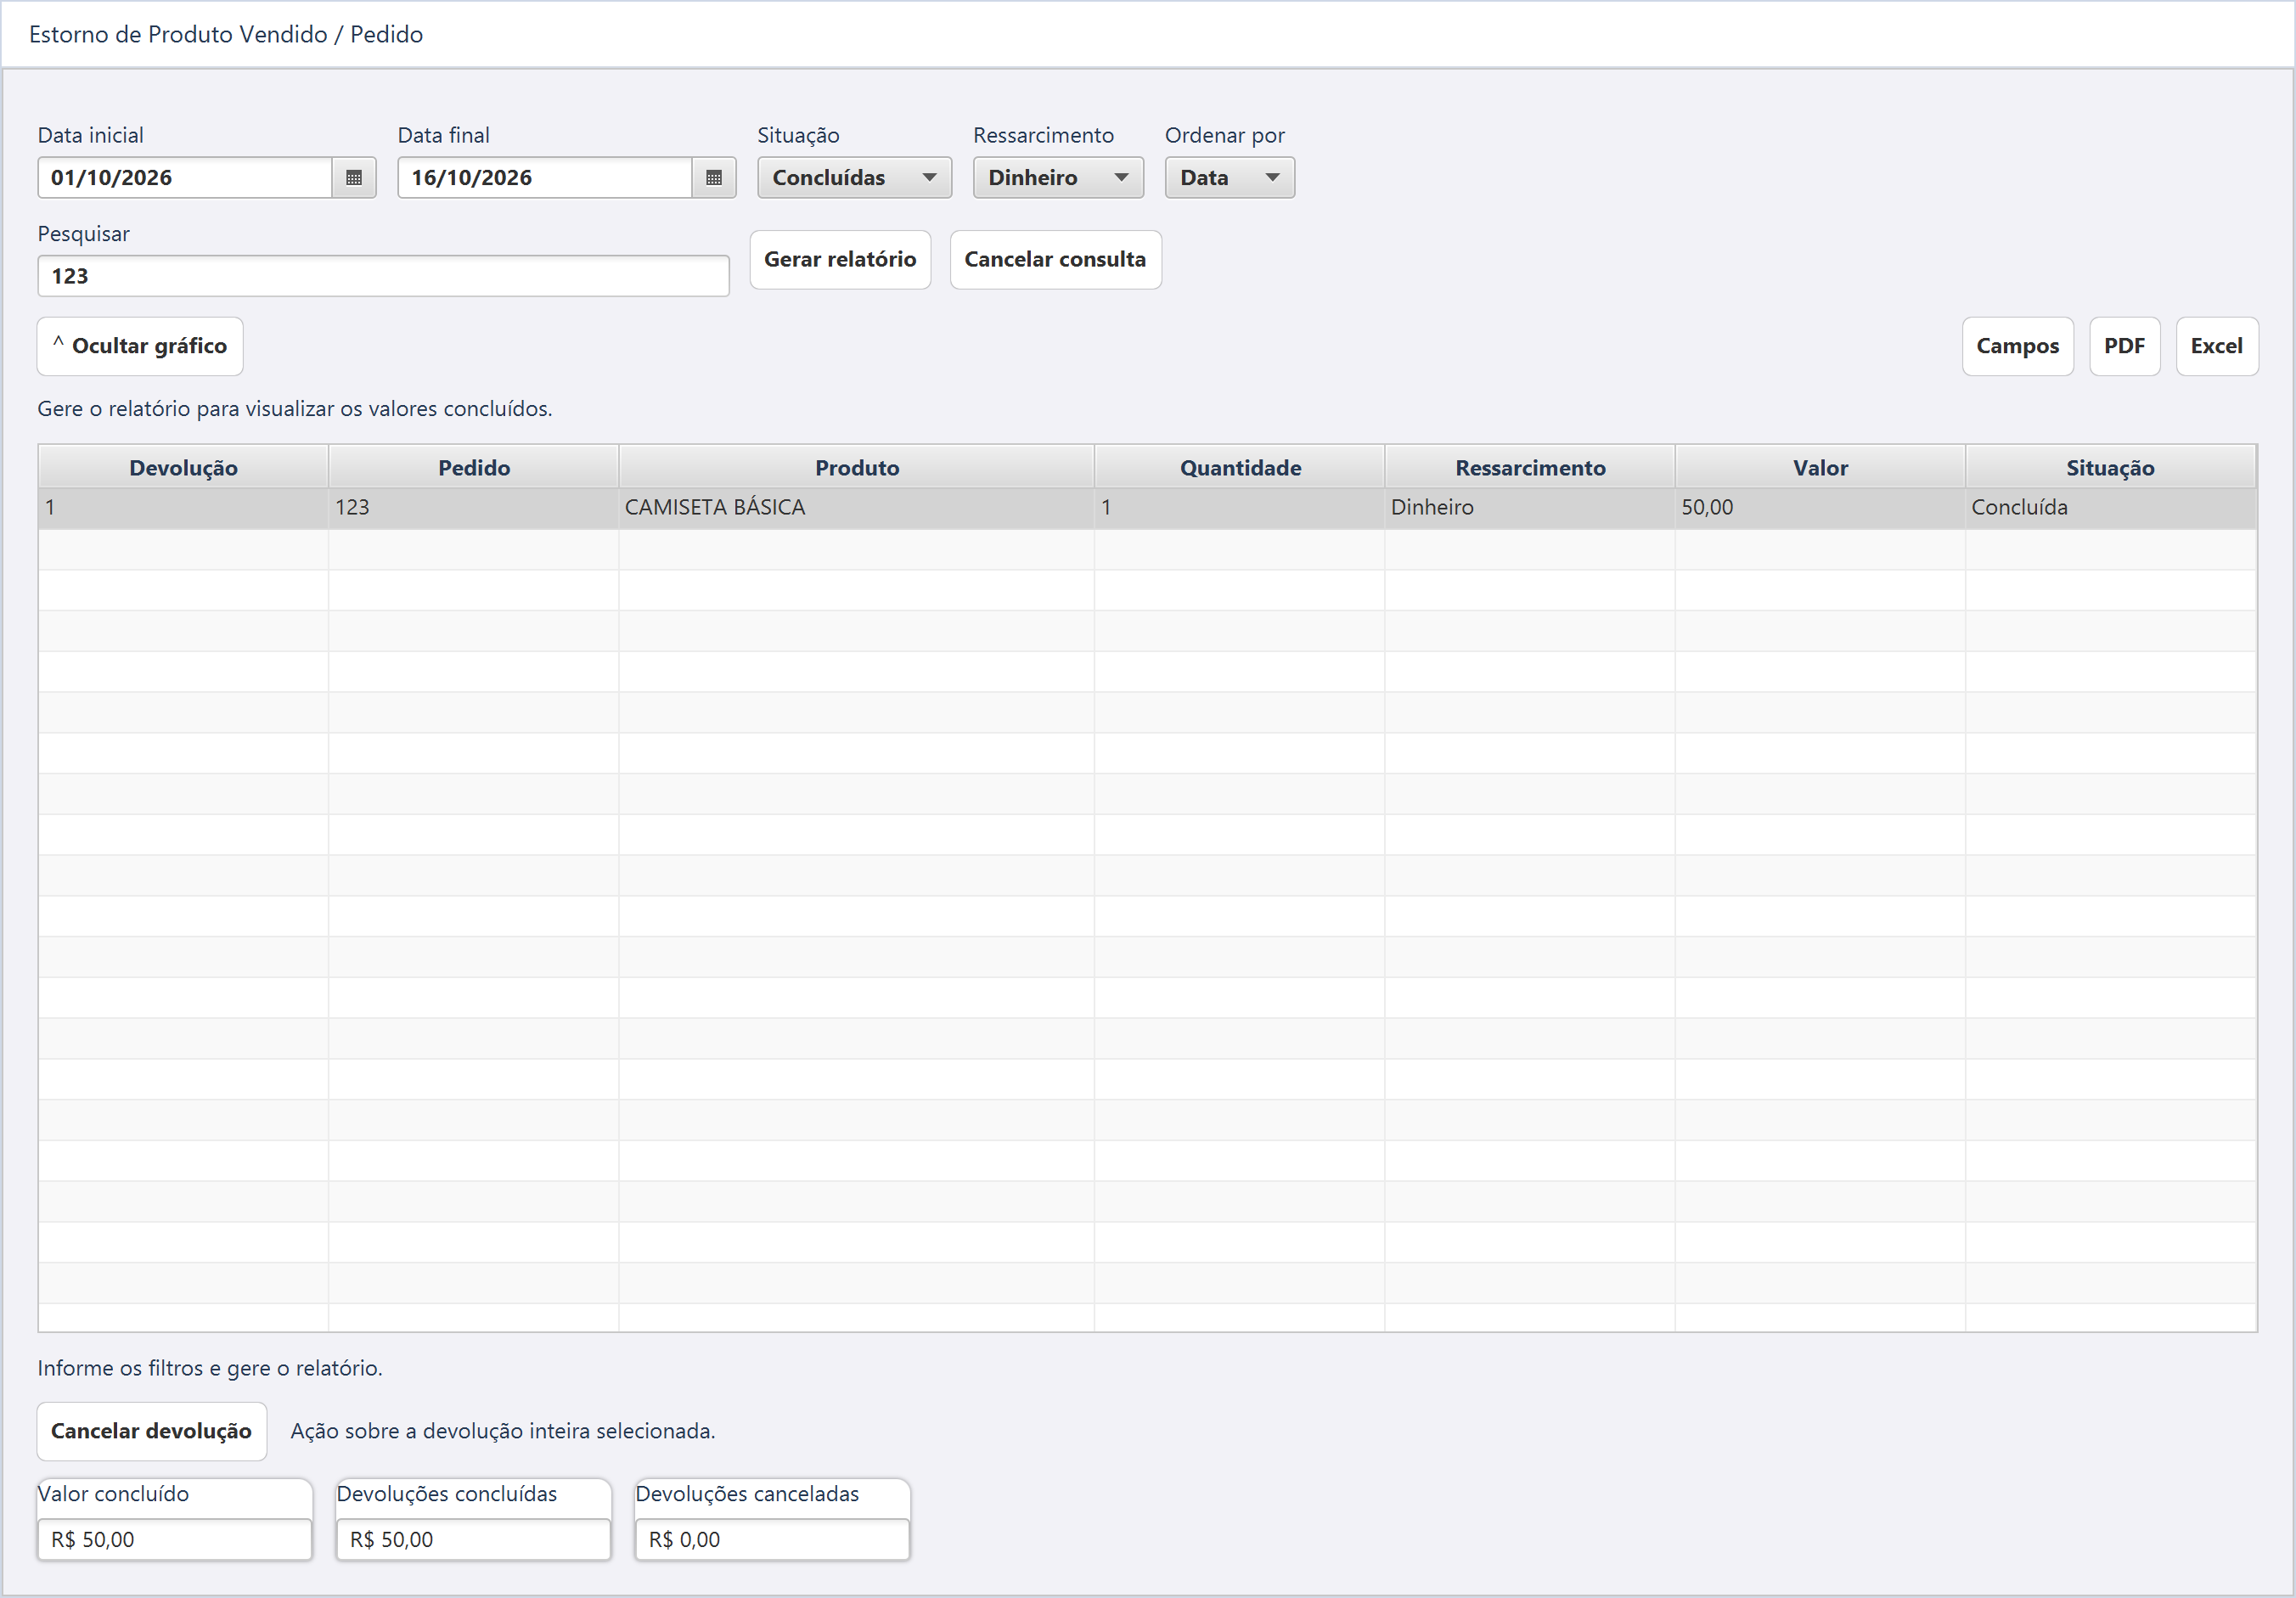Sort by the Valor column header
The image size is (2296, 1598).
(x=1820, y=467)
